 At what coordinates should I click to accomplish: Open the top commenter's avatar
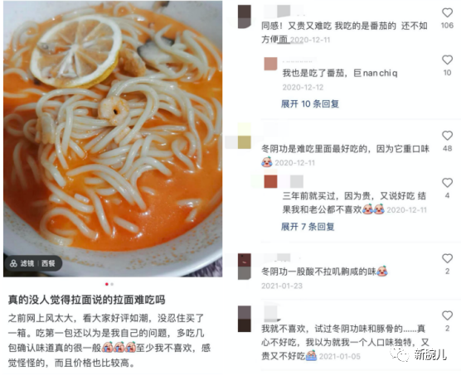245,17
